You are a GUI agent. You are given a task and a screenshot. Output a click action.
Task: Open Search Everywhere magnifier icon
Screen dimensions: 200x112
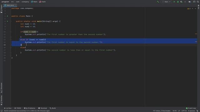[x=198, y=2]
